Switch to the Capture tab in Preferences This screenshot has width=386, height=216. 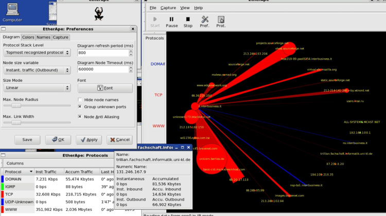61,37
